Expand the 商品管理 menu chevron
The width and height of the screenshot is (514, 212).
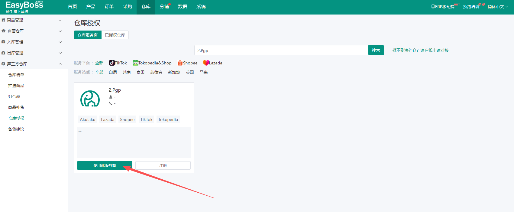tap(60, 20)
